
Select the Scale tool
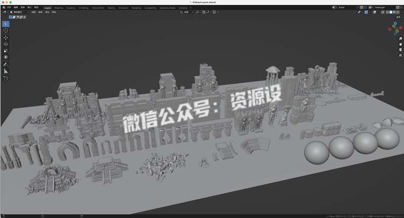coord(6,50)
